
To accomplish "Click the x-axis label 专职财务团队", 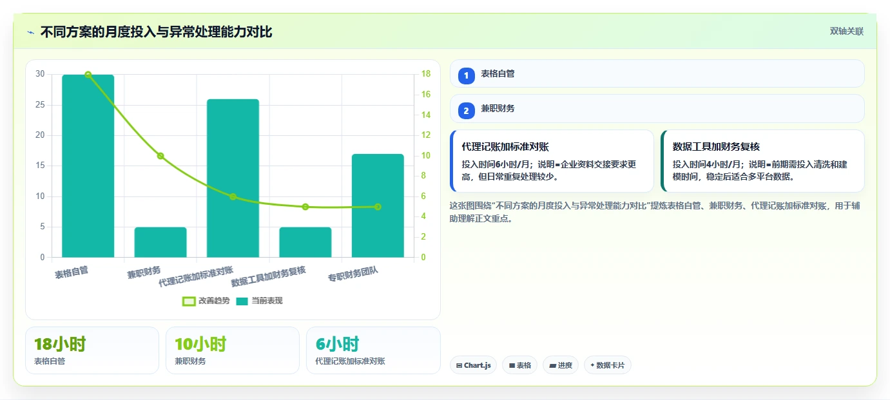I will (x=353, y=275).
